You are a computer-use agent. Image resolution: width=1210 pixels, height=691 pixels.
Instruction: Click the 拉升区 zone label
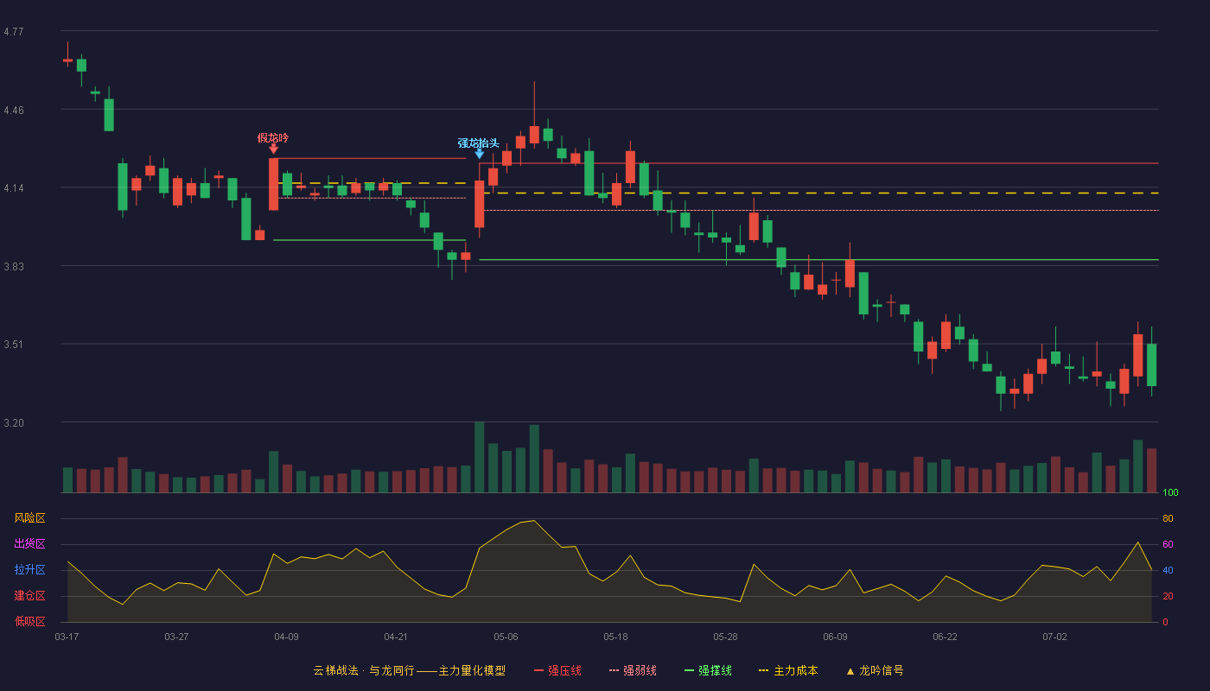29,570
